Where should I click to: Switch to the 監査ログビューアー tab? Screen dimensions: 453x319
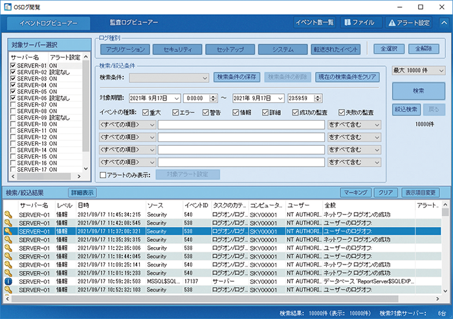(134, 23)
